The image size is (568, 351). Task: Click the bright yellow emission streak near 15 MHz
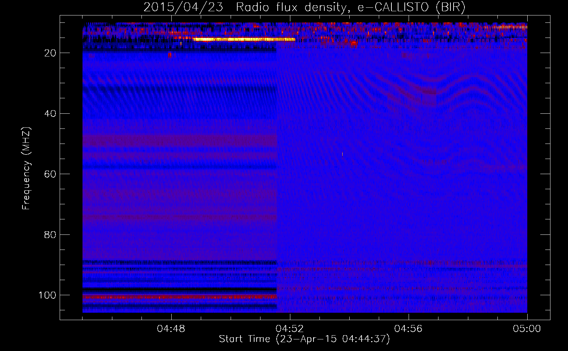[x=244, y=39]
